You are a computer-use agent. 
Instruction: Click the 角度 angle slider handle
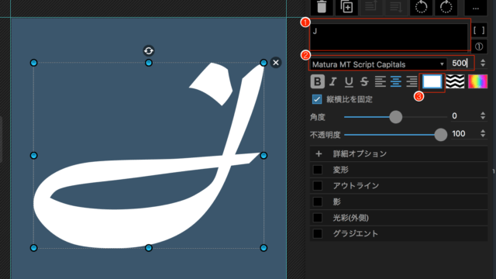pyautogui.click(x=395, y=117)
